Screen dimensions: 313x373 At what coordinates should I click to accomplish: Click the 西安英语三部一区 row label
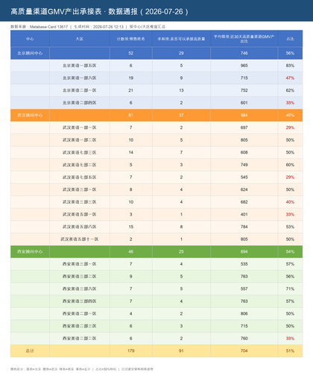[80, 264]
